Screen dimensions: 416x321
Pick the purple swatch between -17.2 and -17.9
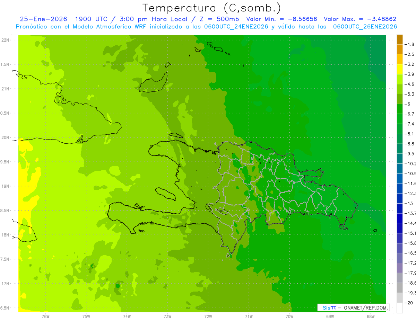point(400,268)
